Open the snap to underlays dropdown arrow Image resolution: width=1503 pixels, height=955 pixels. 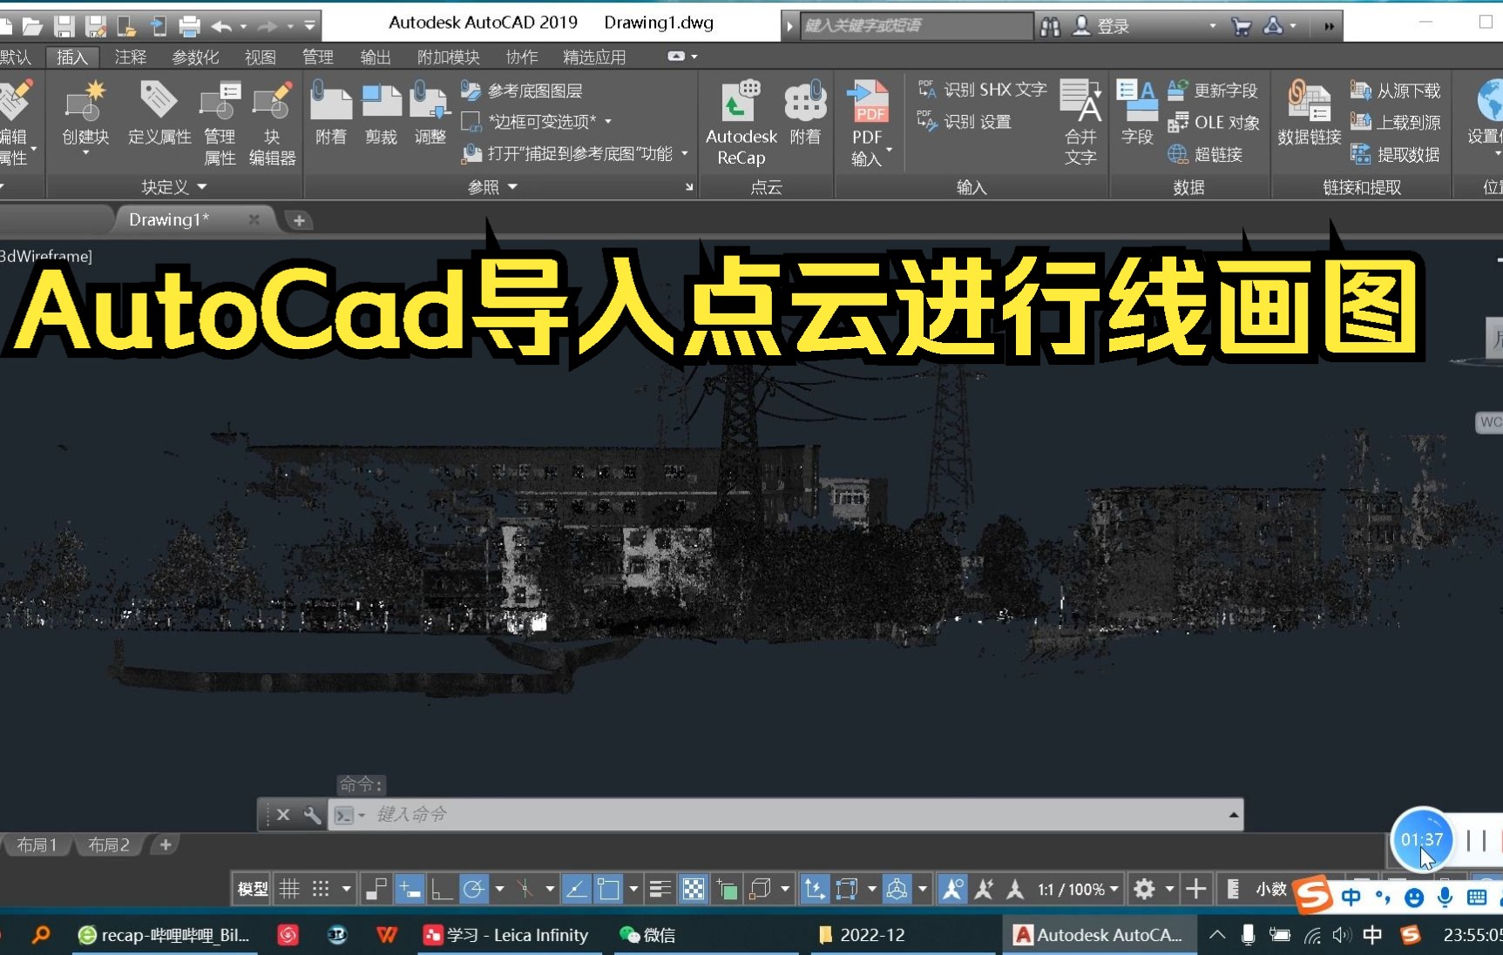pyautogui.click(x=685, y=154)
